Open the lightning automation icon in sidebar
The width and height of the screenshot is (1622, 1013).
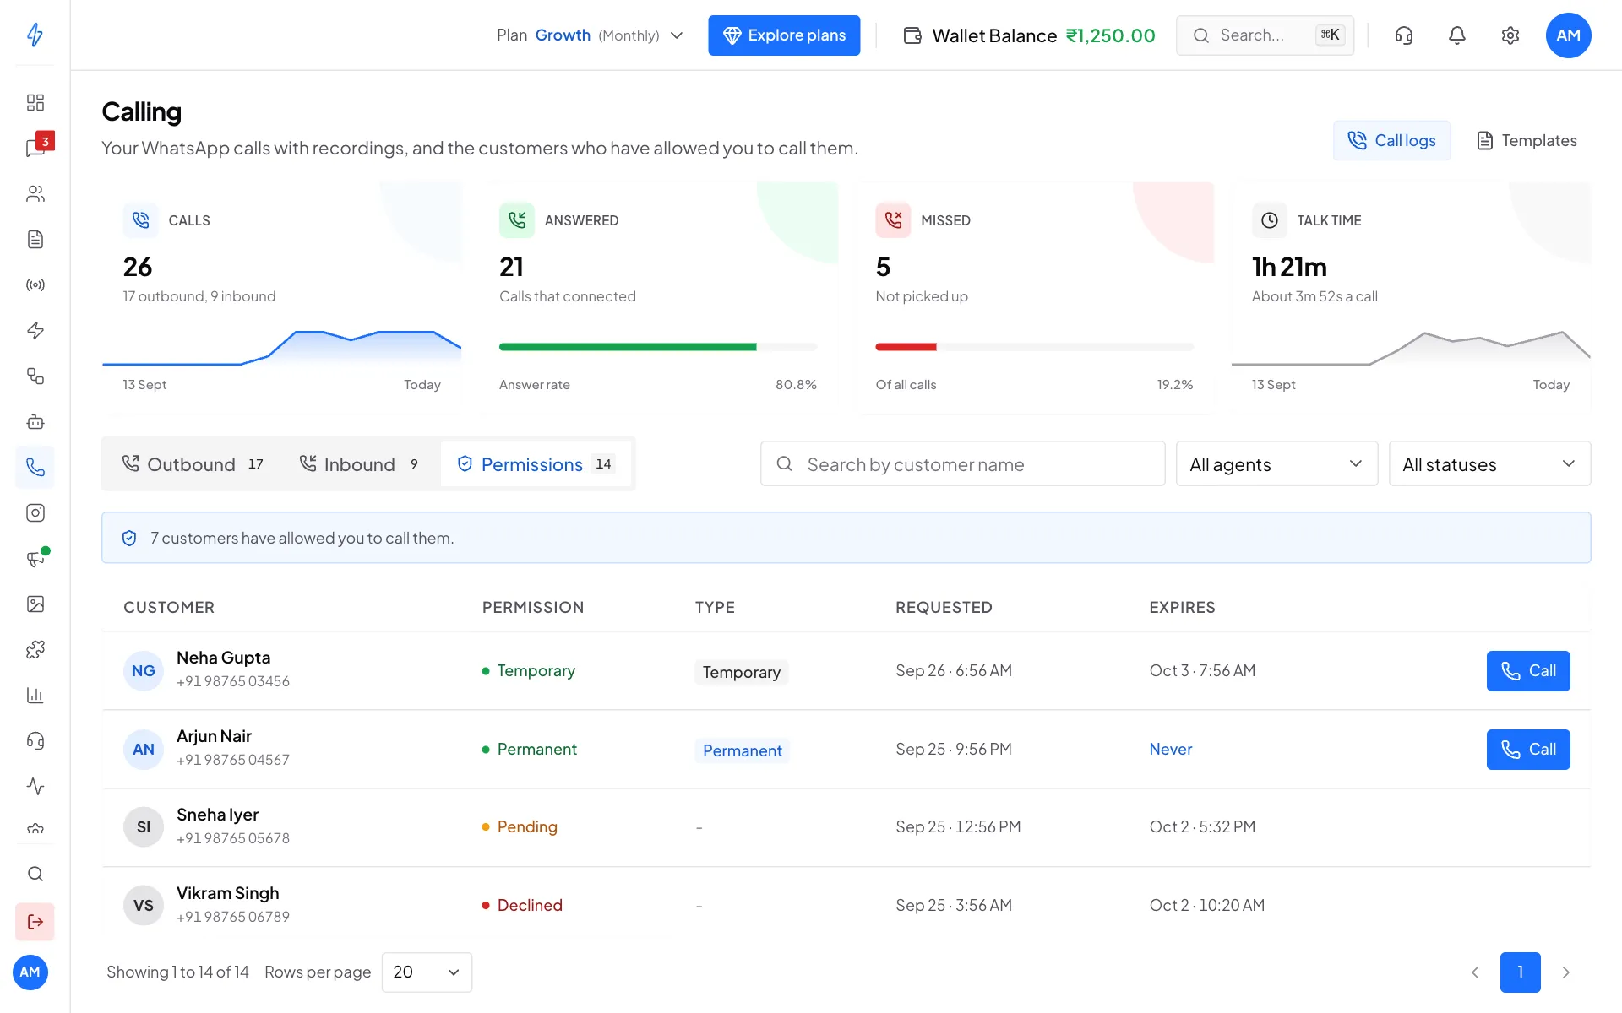(35, 330)
